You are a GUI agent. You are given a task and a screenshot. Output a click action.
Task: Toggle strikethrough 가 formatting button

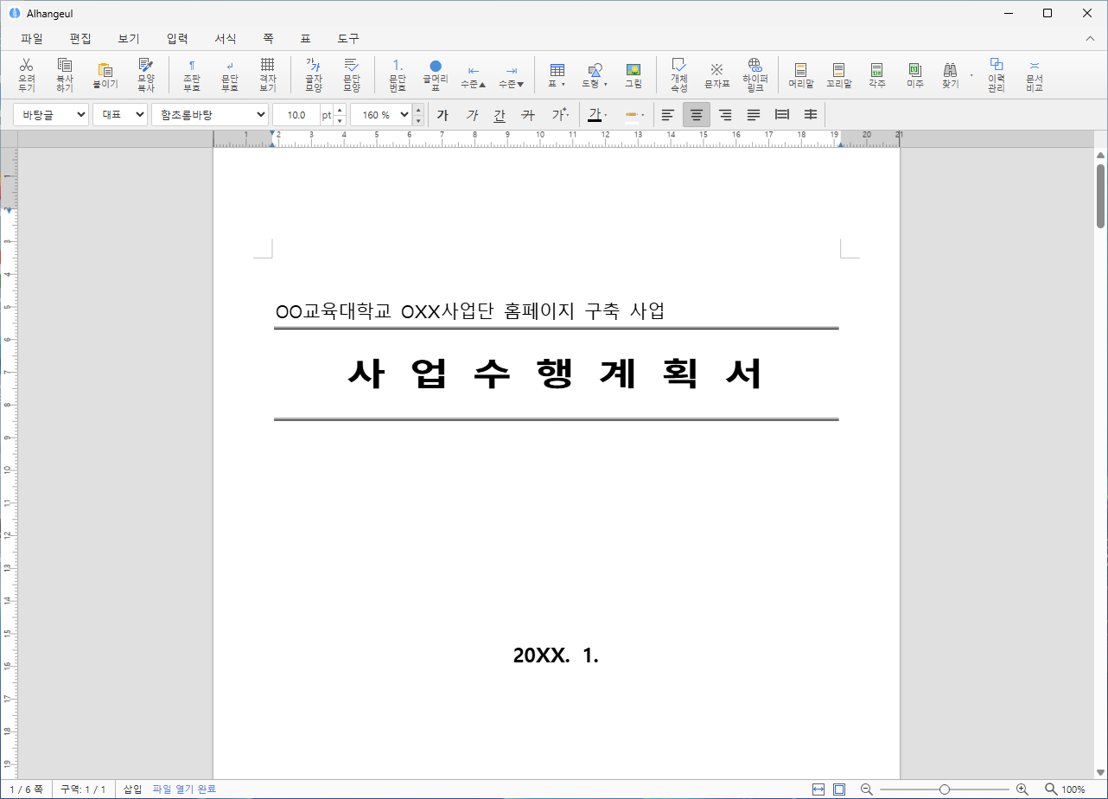tap(529, 114)
